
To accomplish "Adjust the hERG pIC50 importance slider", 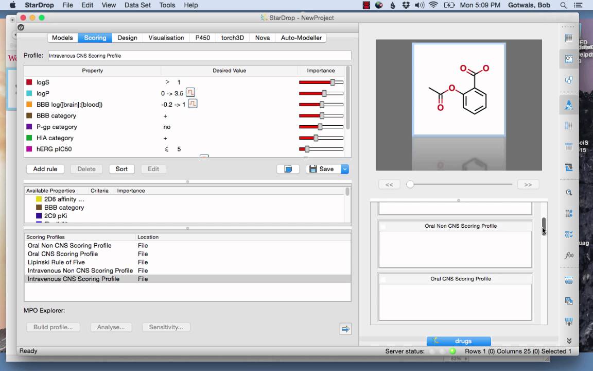I will point(307,149).
